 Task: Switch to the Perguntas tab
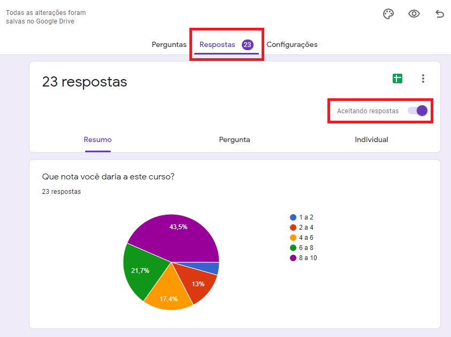169,44
